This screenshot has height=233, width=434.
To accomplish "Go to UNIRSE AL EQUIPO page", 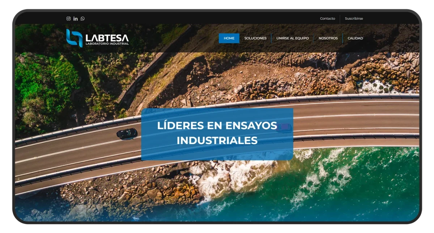I will [x=293, y=38].
